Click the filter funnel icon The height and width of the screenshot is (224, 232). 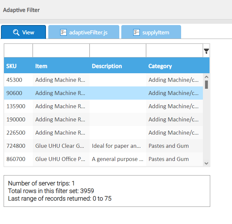click(x=206, y=51)
